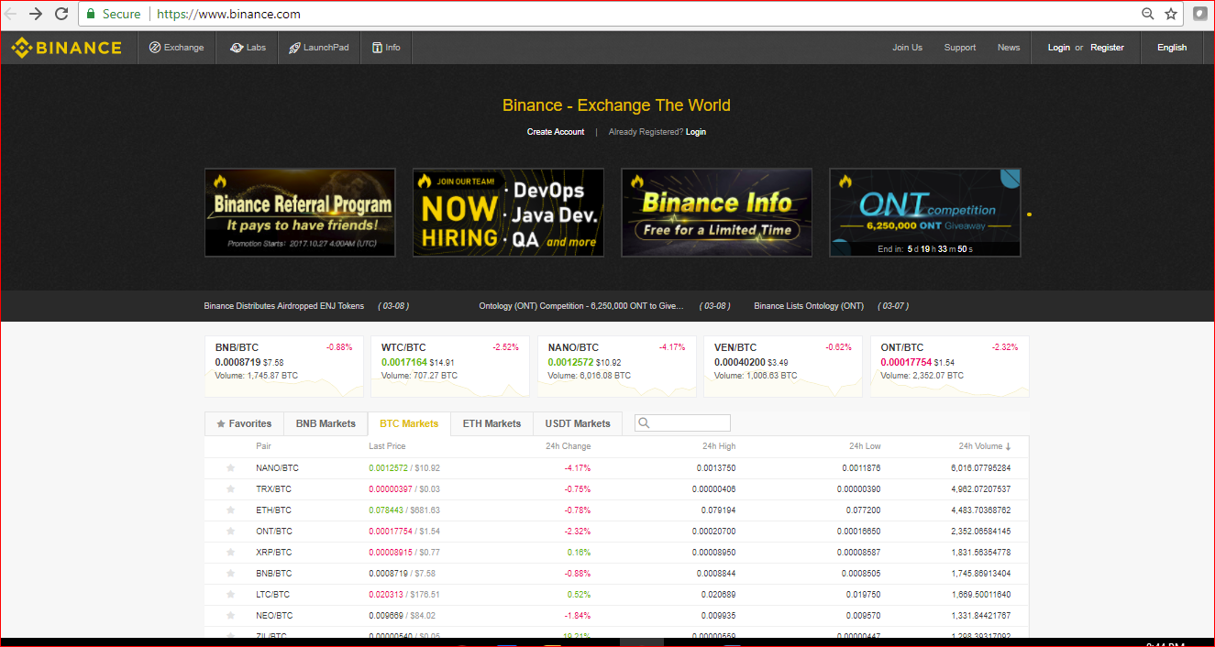Sort by 24h Volume column header
The height and width of the screenshot is (647, 1215).
click(985, 446)
